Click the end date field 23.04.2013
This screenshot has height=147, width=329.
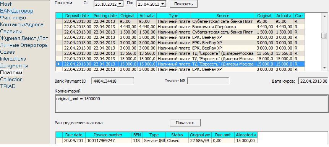point(148,4)
